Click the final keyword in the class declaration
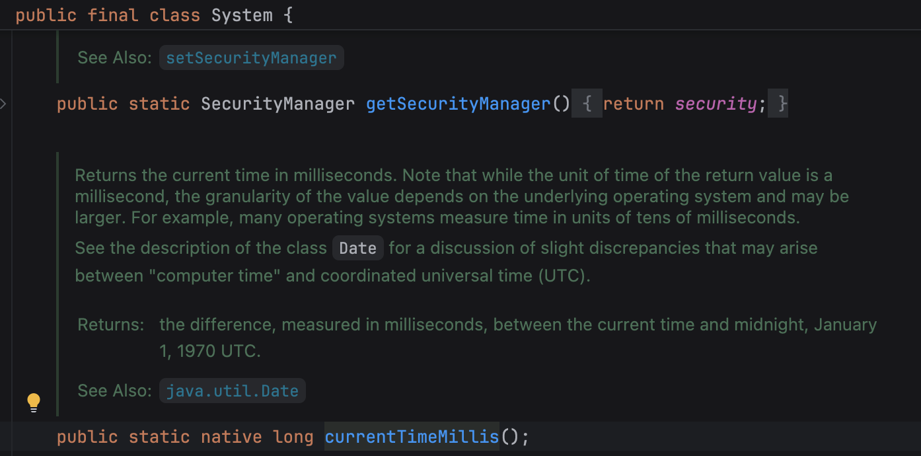This screenshot has height=456, width=921. point(113,15)
